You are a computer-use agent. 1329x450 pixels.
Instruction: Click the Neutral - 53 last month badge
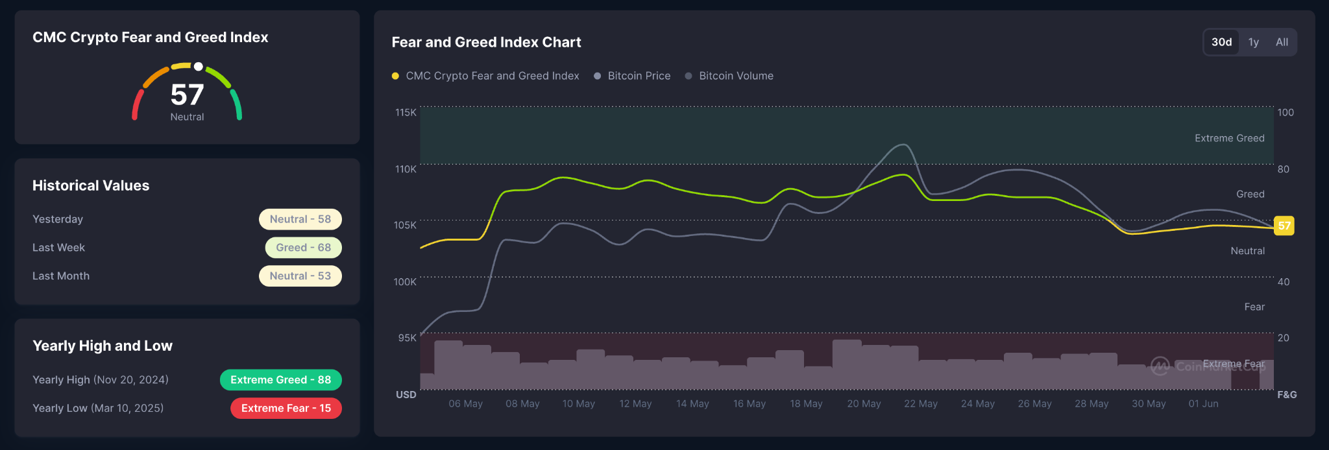coord(300,276)
